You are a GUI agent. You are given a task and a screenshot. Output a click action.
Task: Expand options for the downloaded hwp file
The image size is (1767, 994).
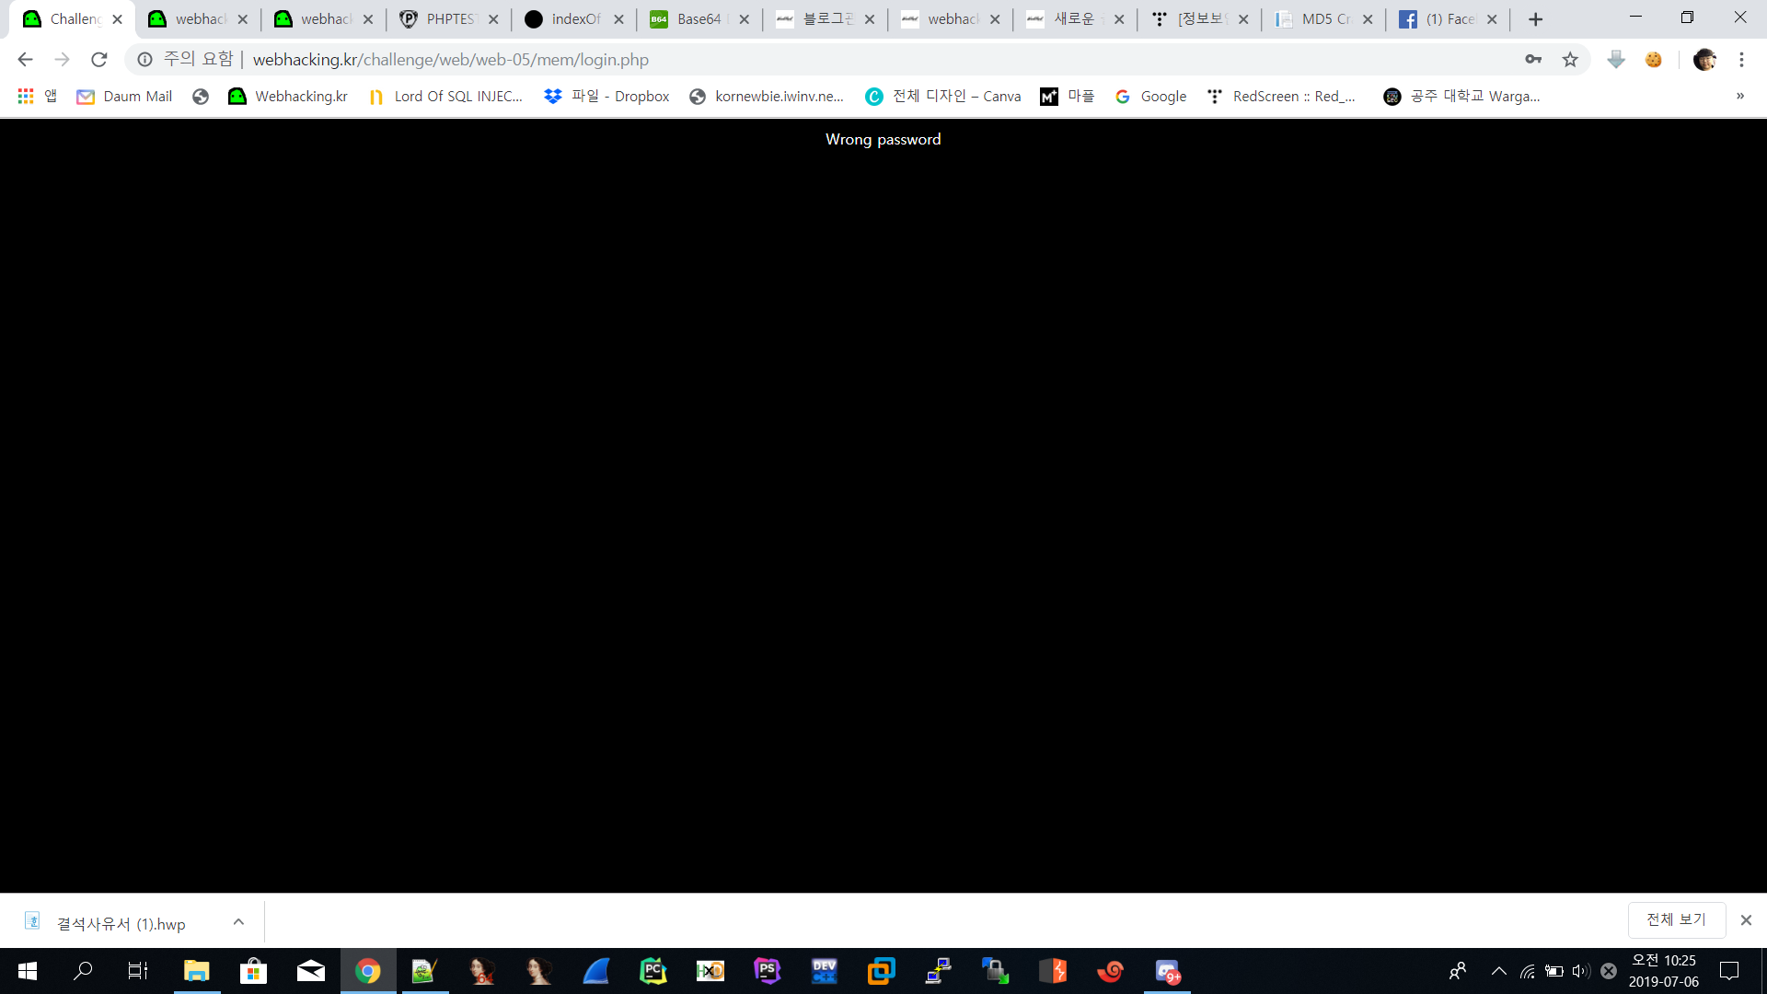238,921
